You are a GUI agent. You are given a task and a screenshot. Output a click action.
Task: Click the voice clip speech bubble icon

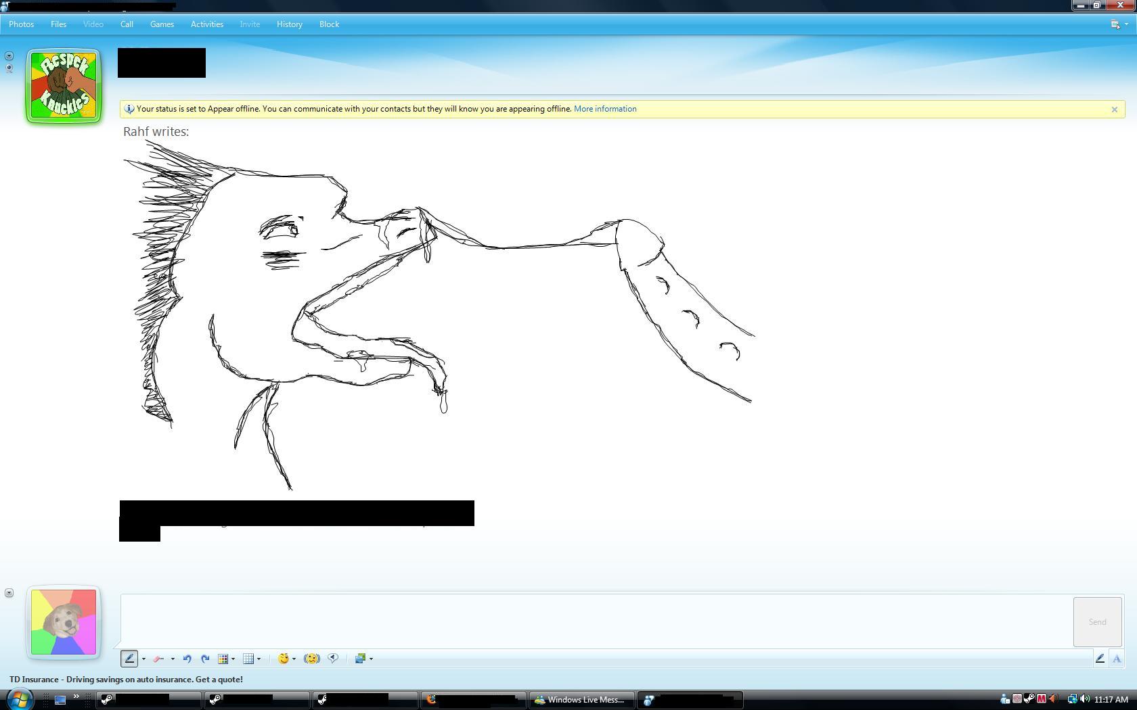(x=333, y=659)
